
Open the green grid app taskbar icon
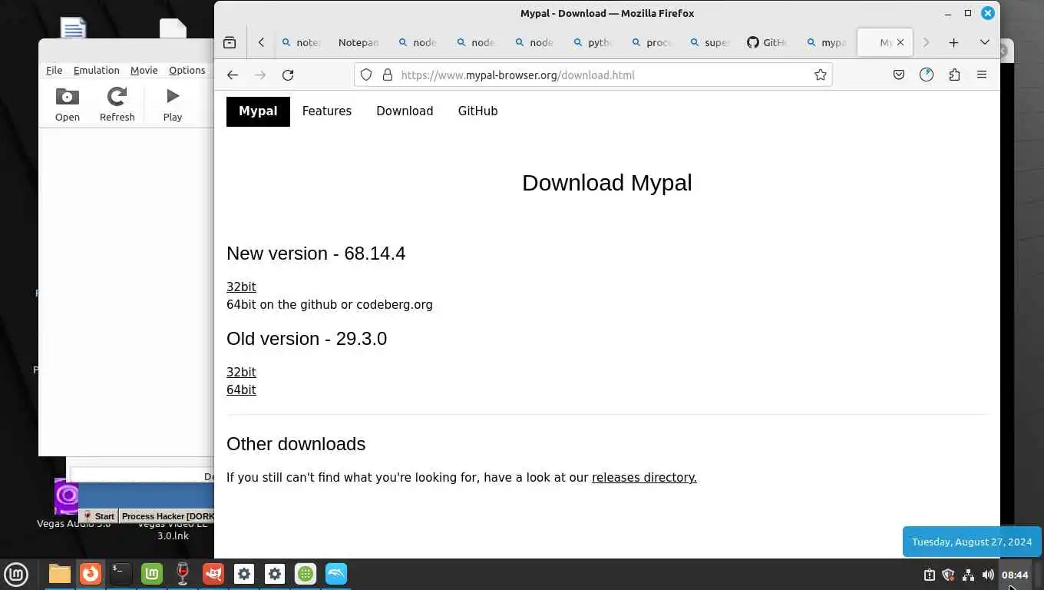click(x=306, y=574)
